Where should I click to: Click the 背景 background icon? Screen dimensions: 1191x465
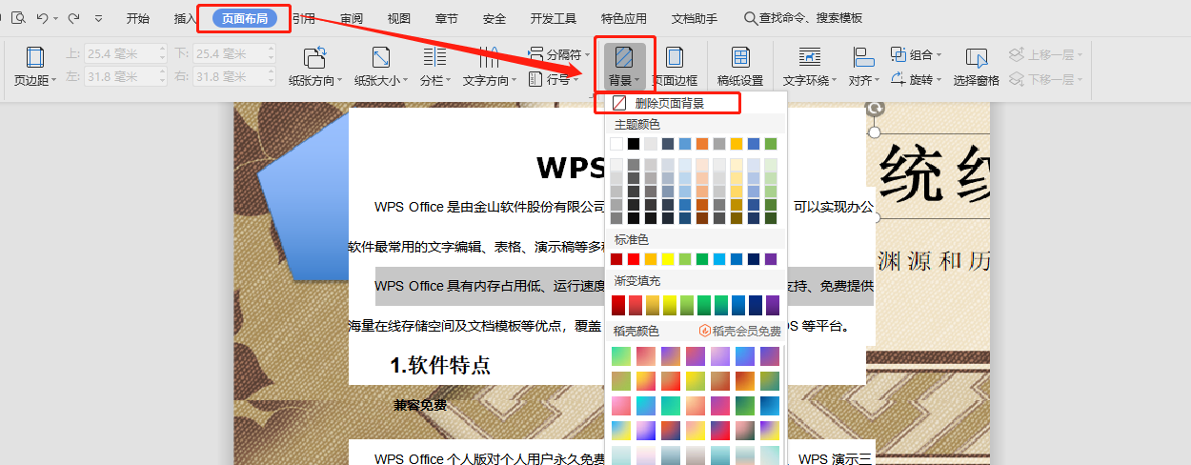[x=624, y=57]
